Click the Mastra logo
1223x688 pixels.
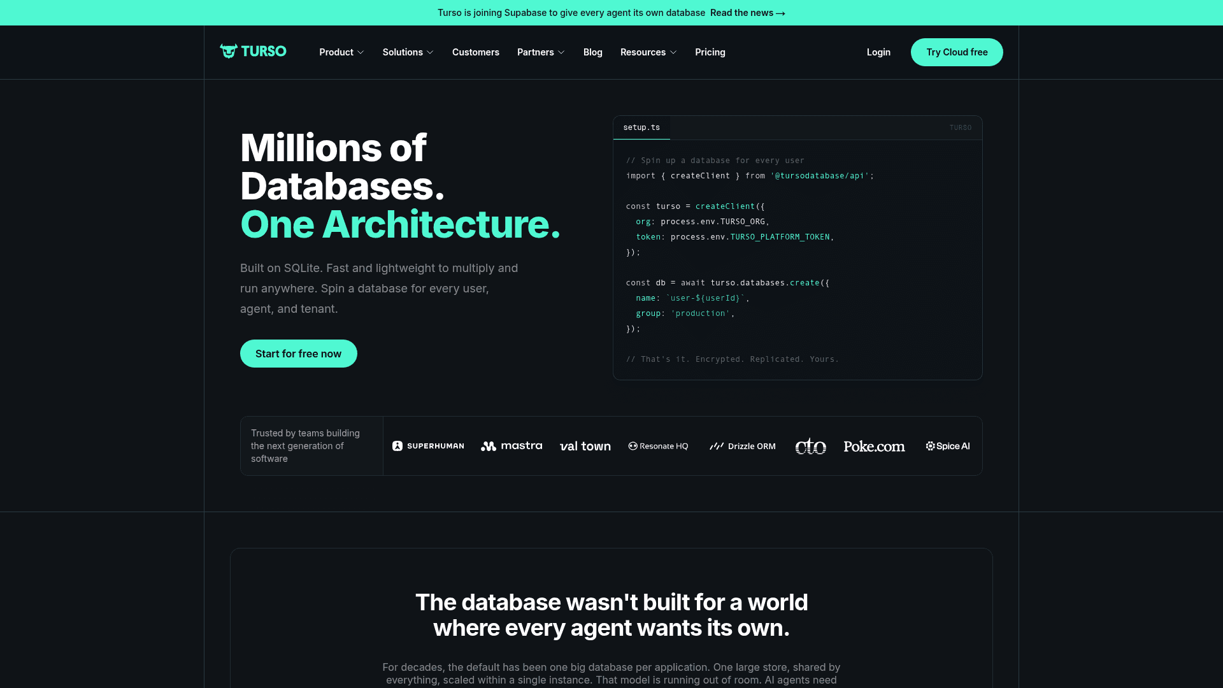pos(511,446)
